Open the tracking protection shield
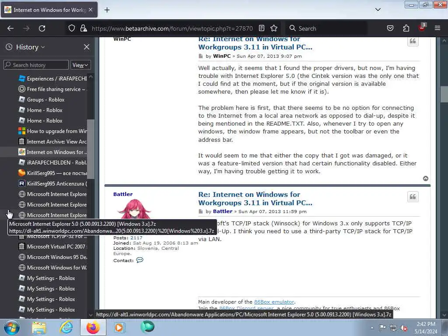The image size is (448, 336). pos(72,28)
